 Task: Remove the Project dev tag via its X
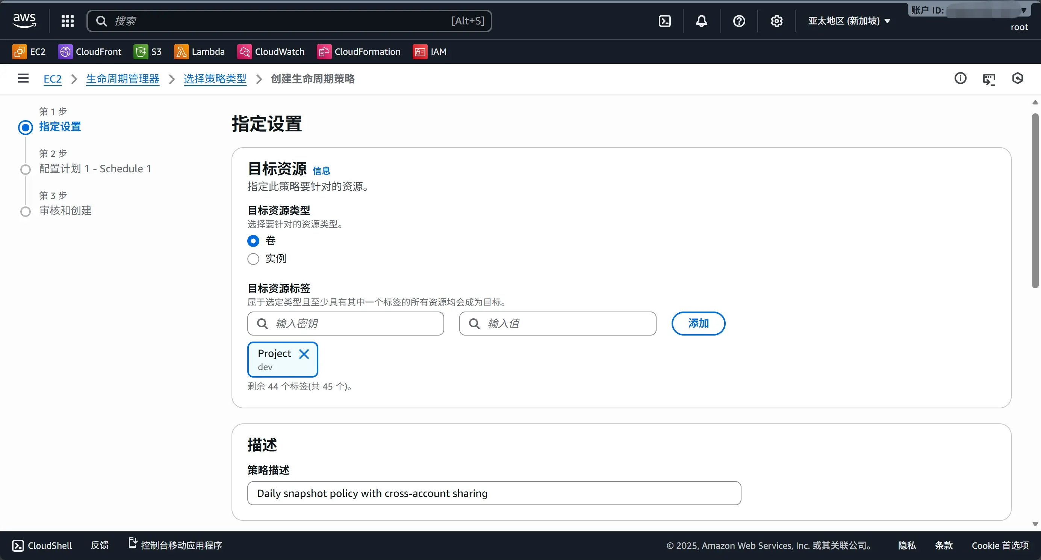pos(304,355)
